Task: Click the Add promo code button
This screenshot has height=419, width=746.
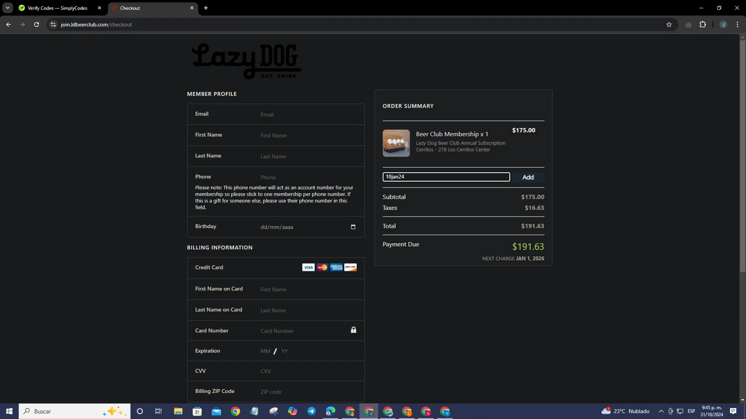Action: [x=528, y=177]
